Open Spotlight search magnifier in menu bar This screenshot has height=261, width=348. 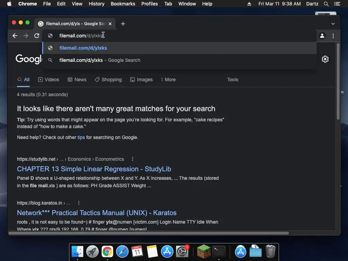(326, 4)
